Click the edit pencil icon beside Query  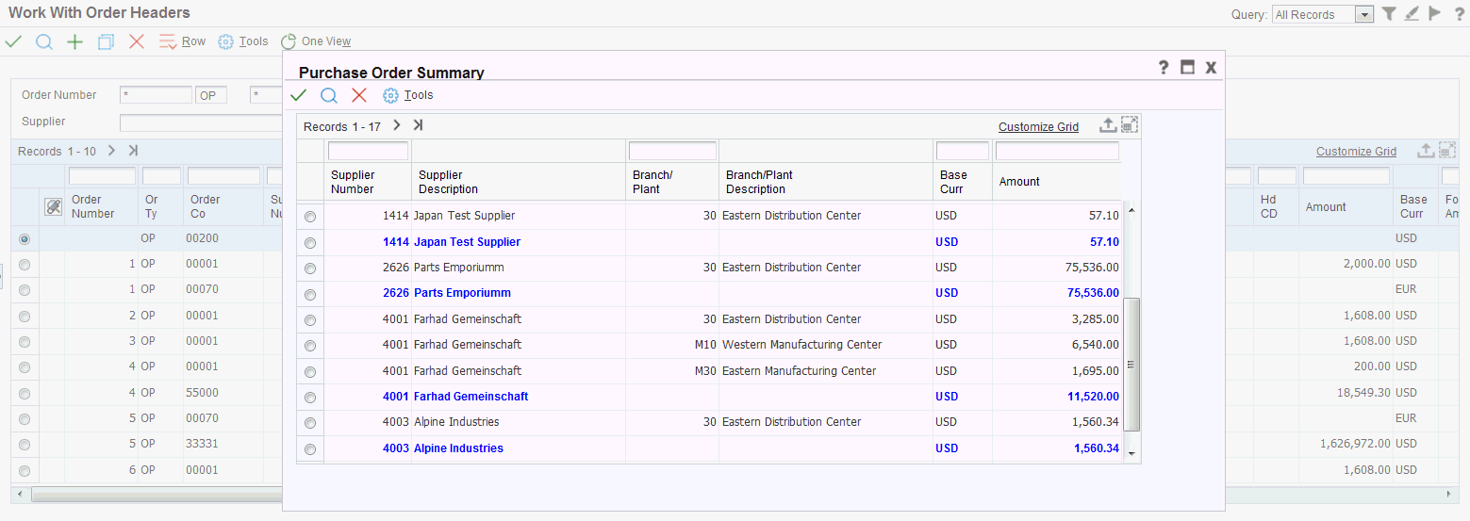(x=1412, y=13)
